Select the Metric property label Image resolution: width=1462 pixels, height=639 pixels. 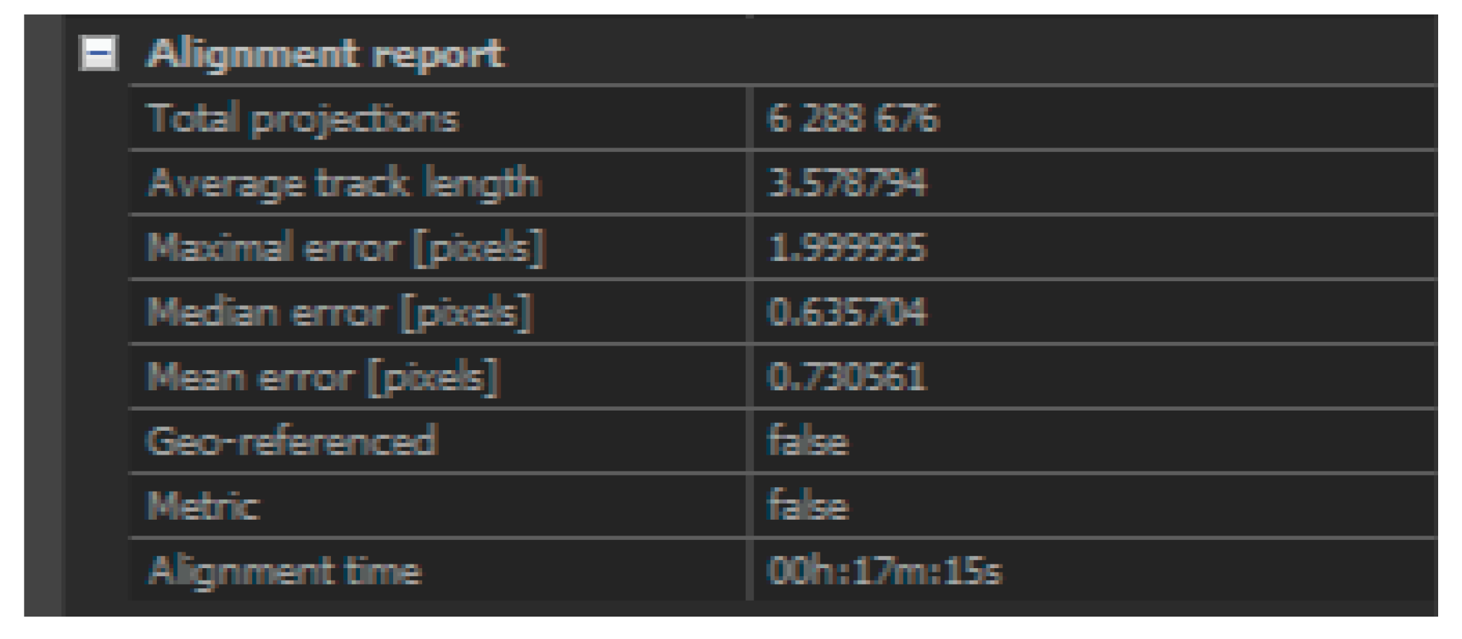point(202,506)
